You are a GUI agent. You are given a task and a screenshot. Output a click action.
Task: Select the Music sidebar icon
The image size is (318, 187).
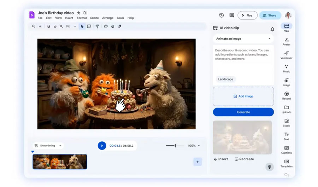pyautogui.click(x=286, y=68)
